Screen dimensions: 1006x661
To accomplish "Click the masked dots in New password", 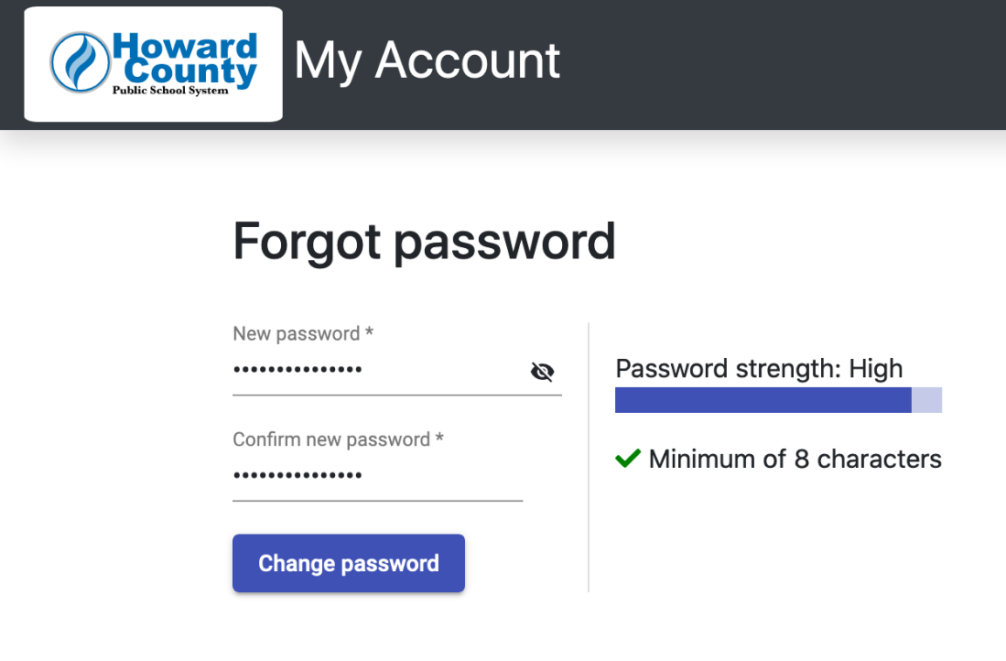I will click(x=297, y=370).
